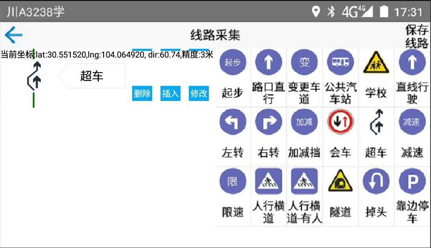Choose the 右转 right turn icon
The image size is (431, 248).
tap(269, 122)
